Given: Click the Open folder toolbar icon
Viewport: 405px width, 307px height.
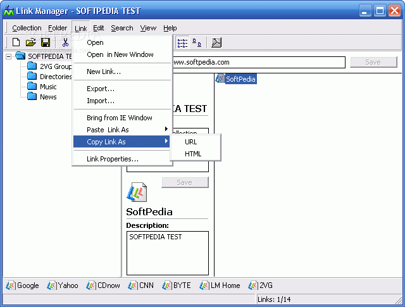Looking at the screenshot, I should click(31, 42).
